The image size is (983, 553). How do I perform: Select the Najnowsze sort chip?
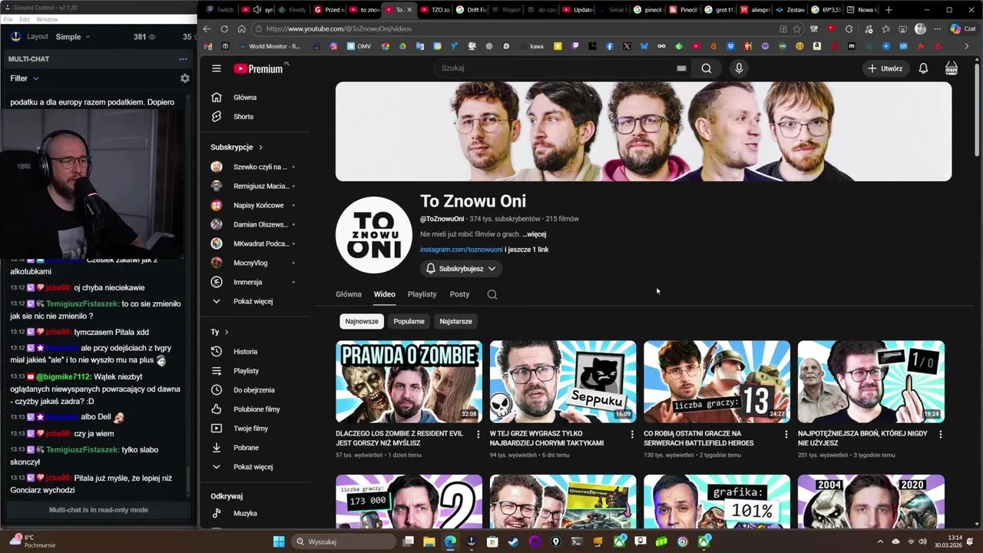(362, 321)
